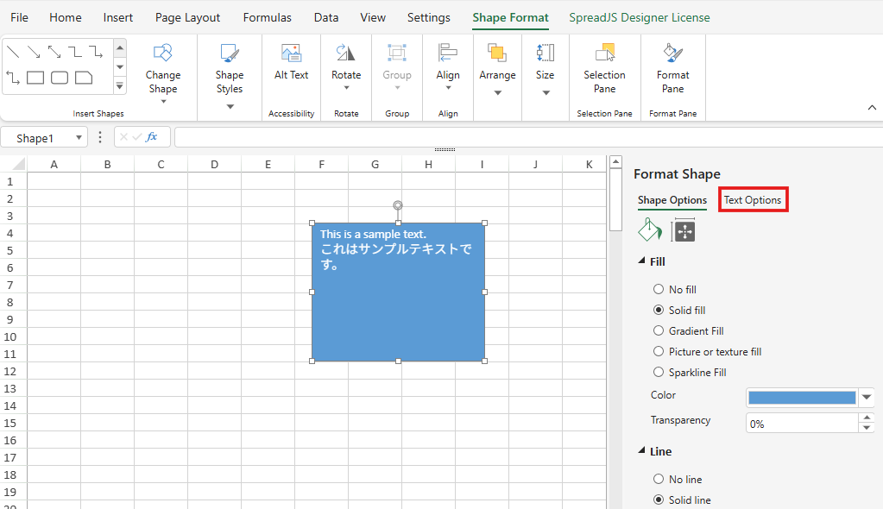The width and height of the screenshot is (883, 509).
Task: Select the straight line shape
Action: click(x=13, y=53)
